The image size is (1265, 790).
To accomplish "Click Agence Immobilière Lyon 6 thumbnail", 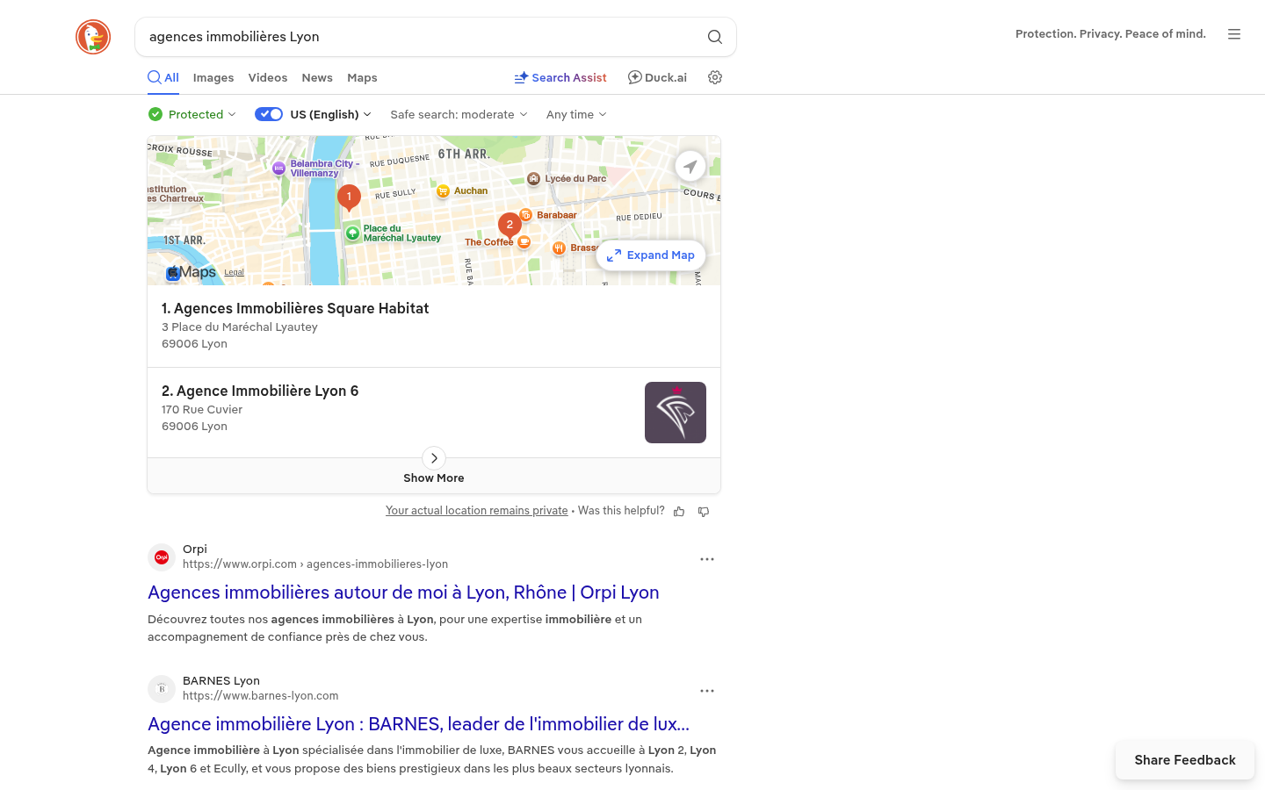I will (x=676, y=413).
